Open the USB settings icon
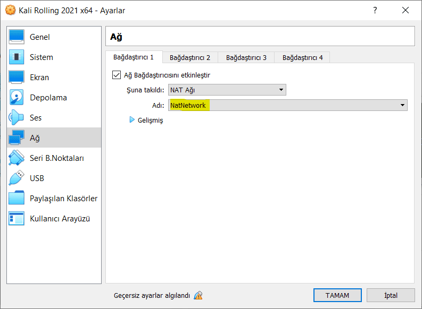This screenshot has height=309, width=422. pyautogui.click(x=16, y=178)
